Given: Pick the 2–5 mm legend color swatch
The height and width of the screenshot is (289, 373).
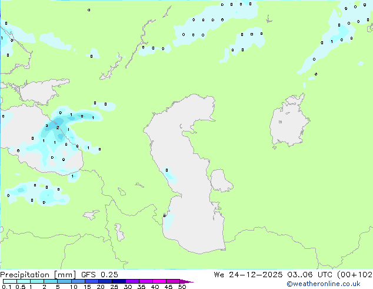Looking at the screenshot, I should pyautogui.click(x=51, y=281).
